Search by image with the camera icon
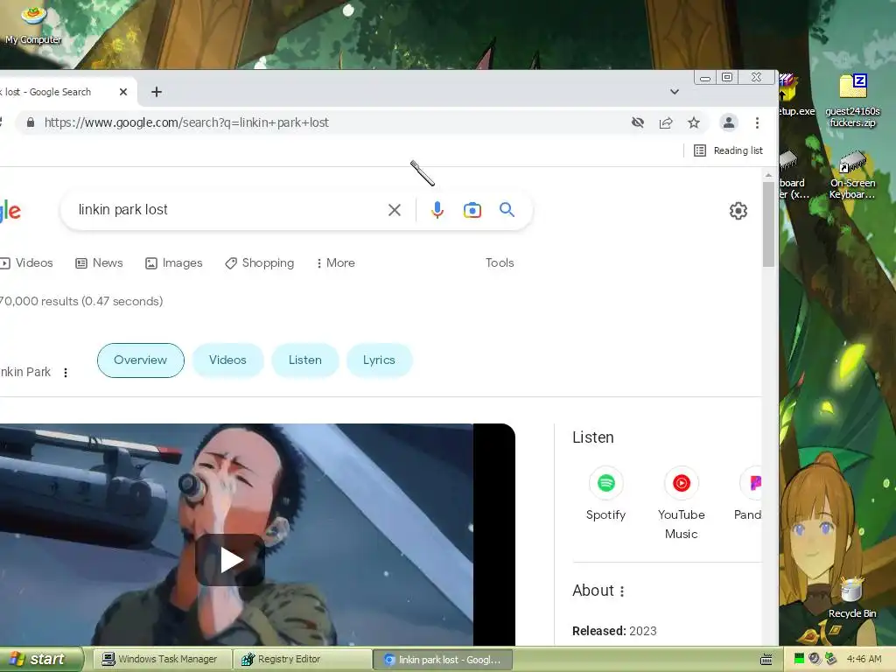 (x=472, y=210)
